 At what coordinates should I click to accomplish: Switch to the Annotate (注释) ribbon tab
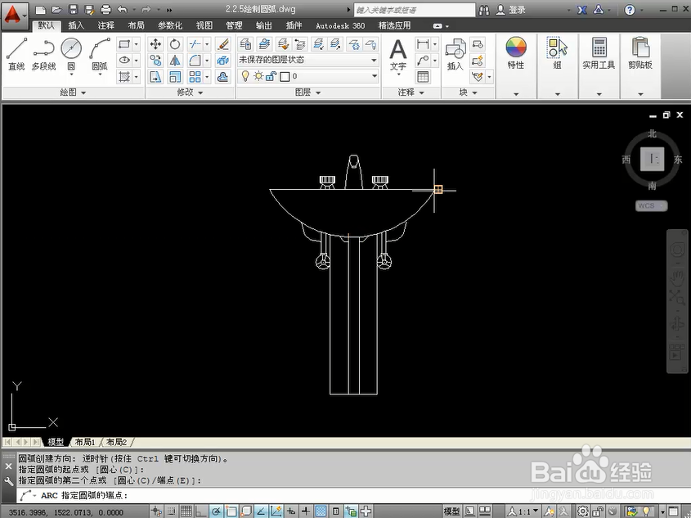tap(105, 25)
